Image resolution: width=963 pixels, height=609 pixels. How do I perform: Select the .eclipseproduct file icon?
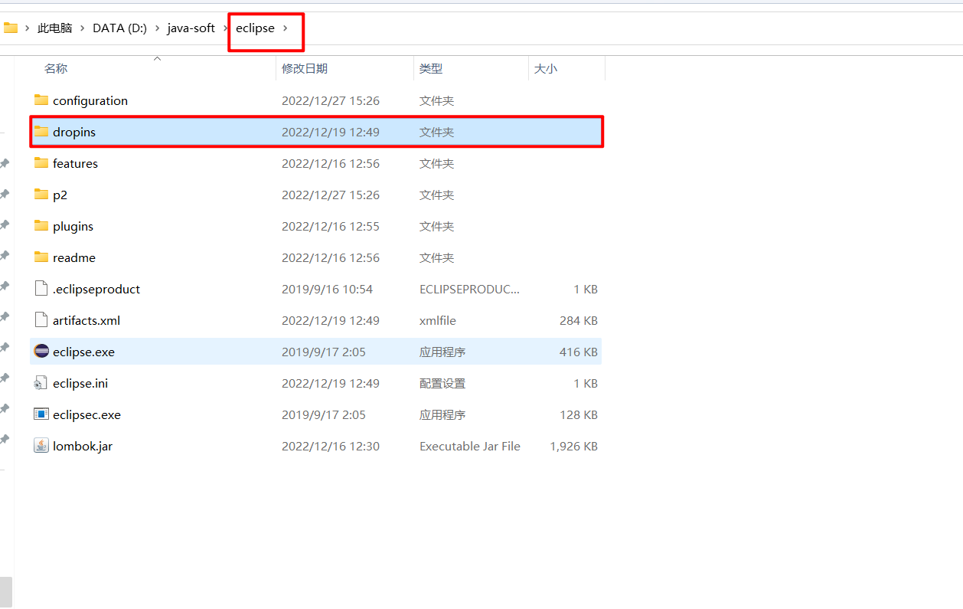pos(41,289)
